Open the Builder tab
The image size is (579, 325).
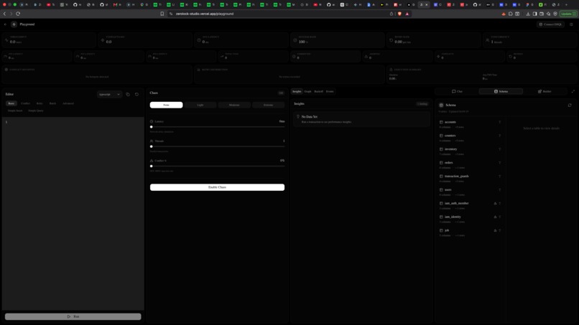click(x=545, y=92)
